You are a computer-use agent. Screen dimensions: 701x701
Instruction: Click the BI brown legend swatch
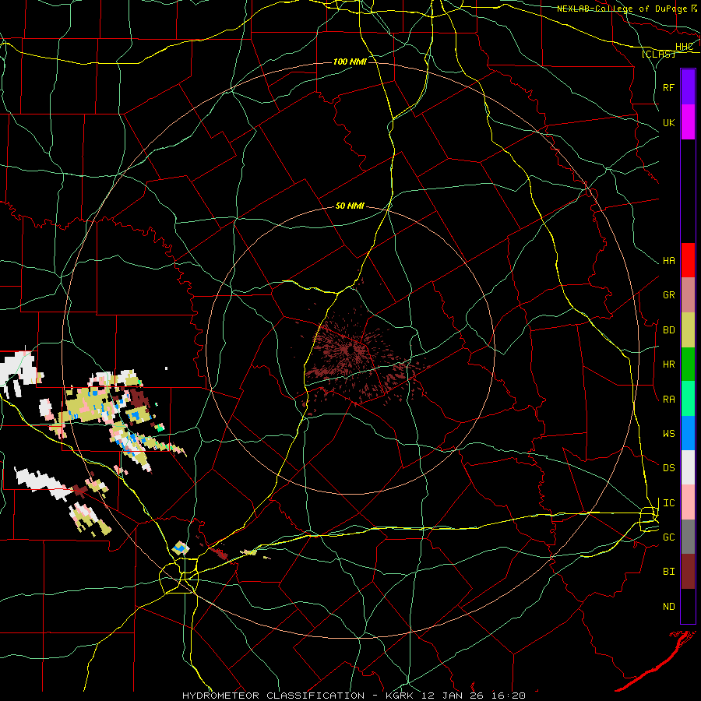tap(688, 572)
